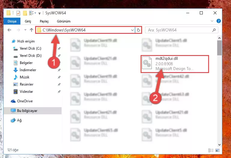Switch to the Giriş ribbon tab
This screenshot has height=158, width=231.
28,21
